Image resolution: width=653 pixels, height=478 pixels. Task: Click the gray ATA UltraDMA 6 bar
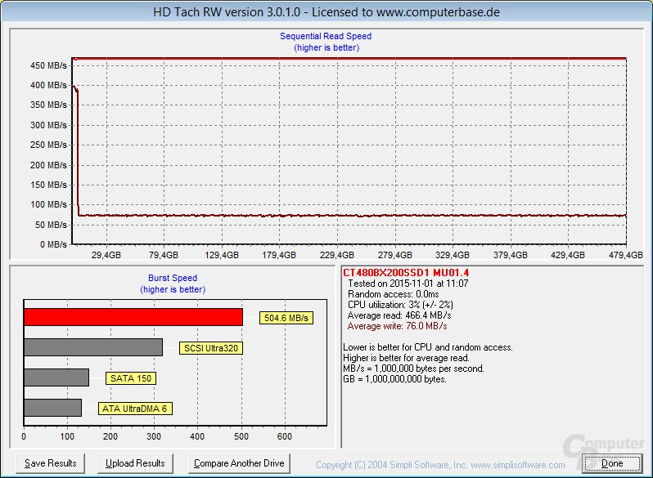pyautogui.click(x=52, y=407)
